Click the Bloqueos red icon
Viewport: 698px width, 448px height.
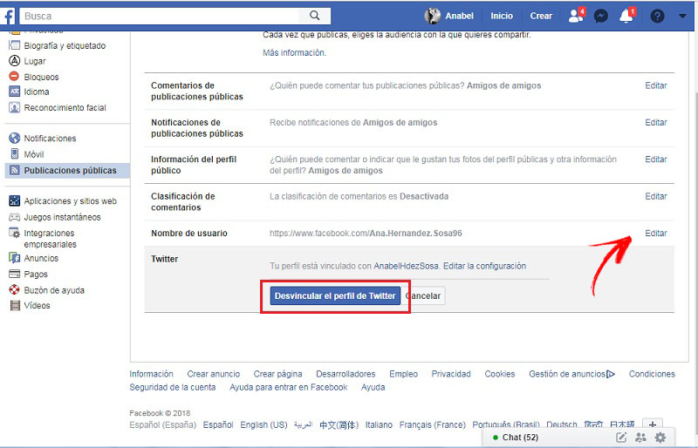click(x=14, y=77)
